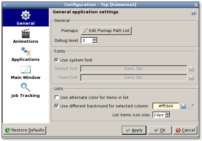The image size is (202, 141).
Task: Click the 'Pixmaps:' label
Action: click(x=70, y=31)
